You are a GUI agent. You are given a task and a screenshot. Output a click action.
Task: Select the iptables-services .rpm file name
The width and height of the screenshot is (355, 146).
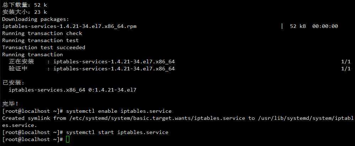(x=69, y=27)
